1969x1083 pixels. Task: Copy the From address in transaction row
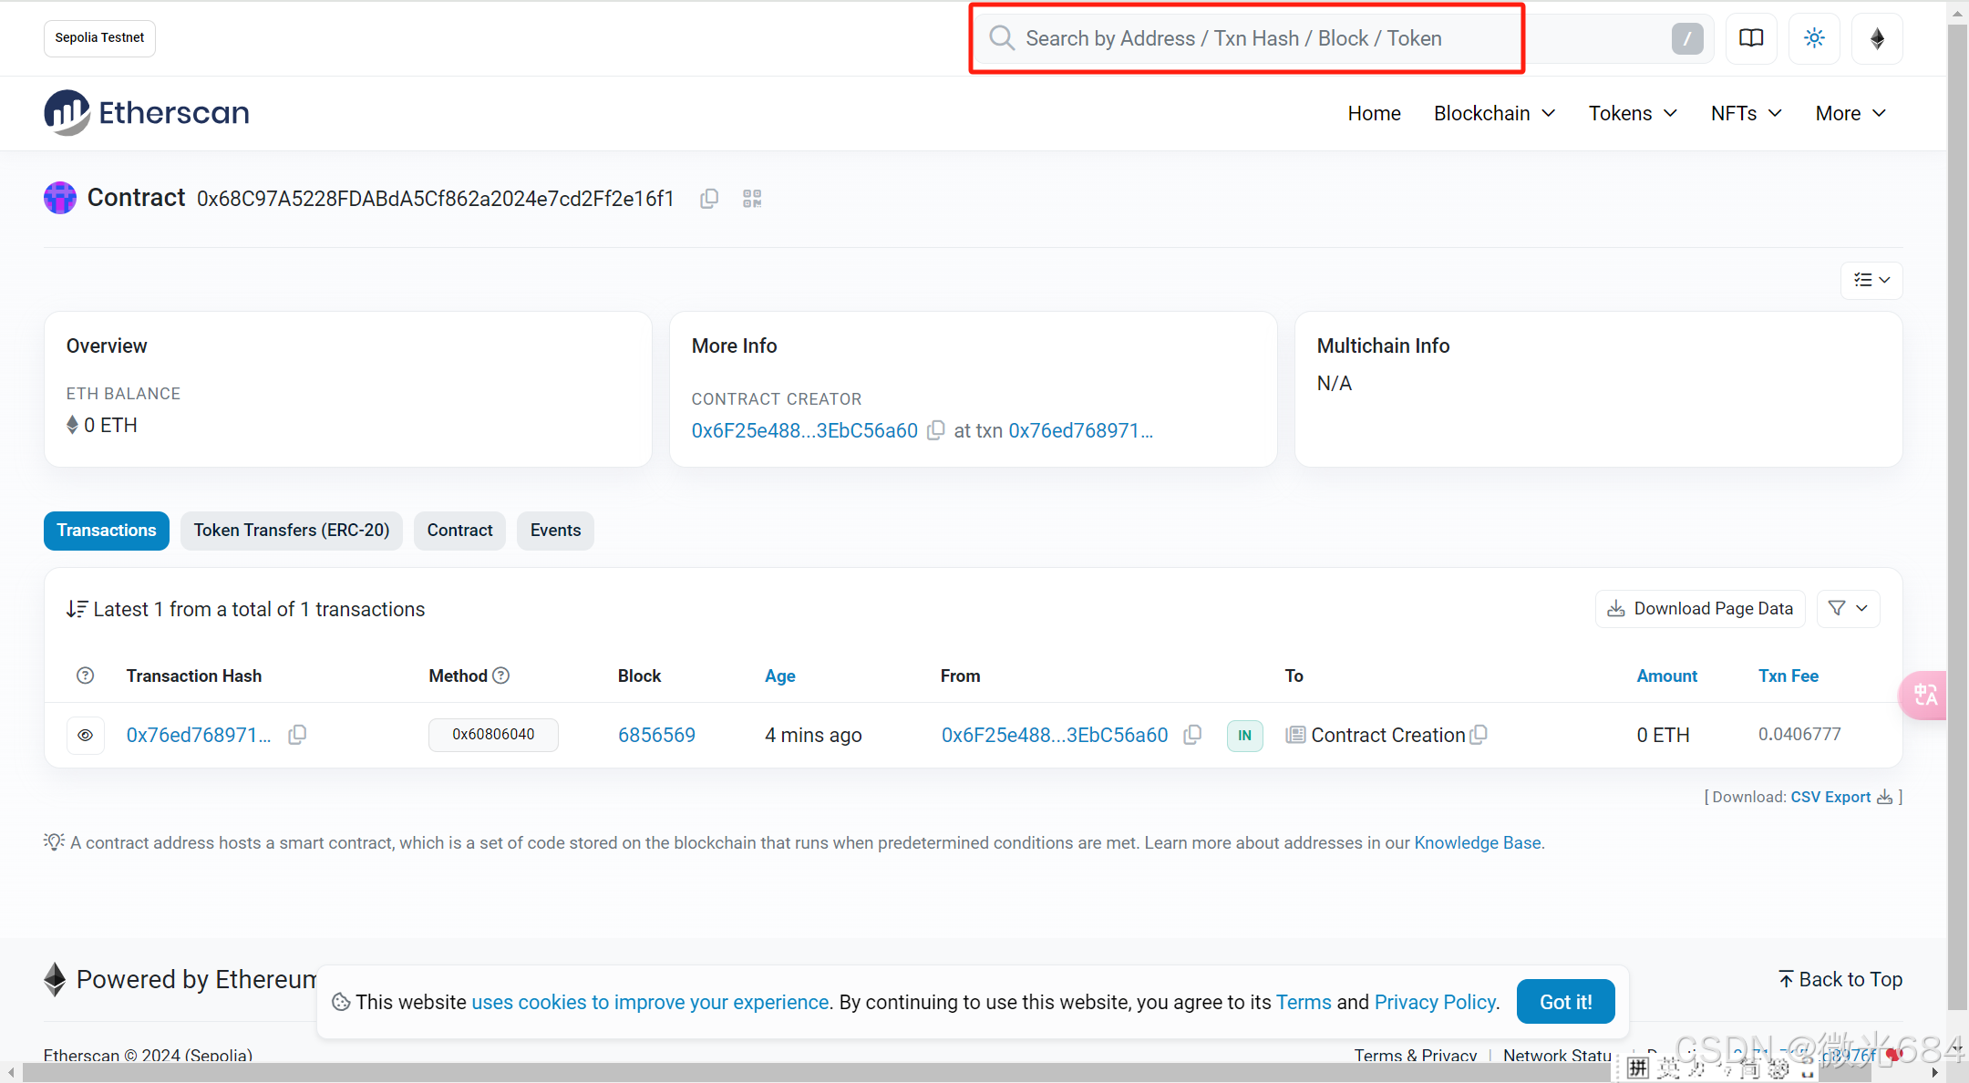(x=1192, y=735)
